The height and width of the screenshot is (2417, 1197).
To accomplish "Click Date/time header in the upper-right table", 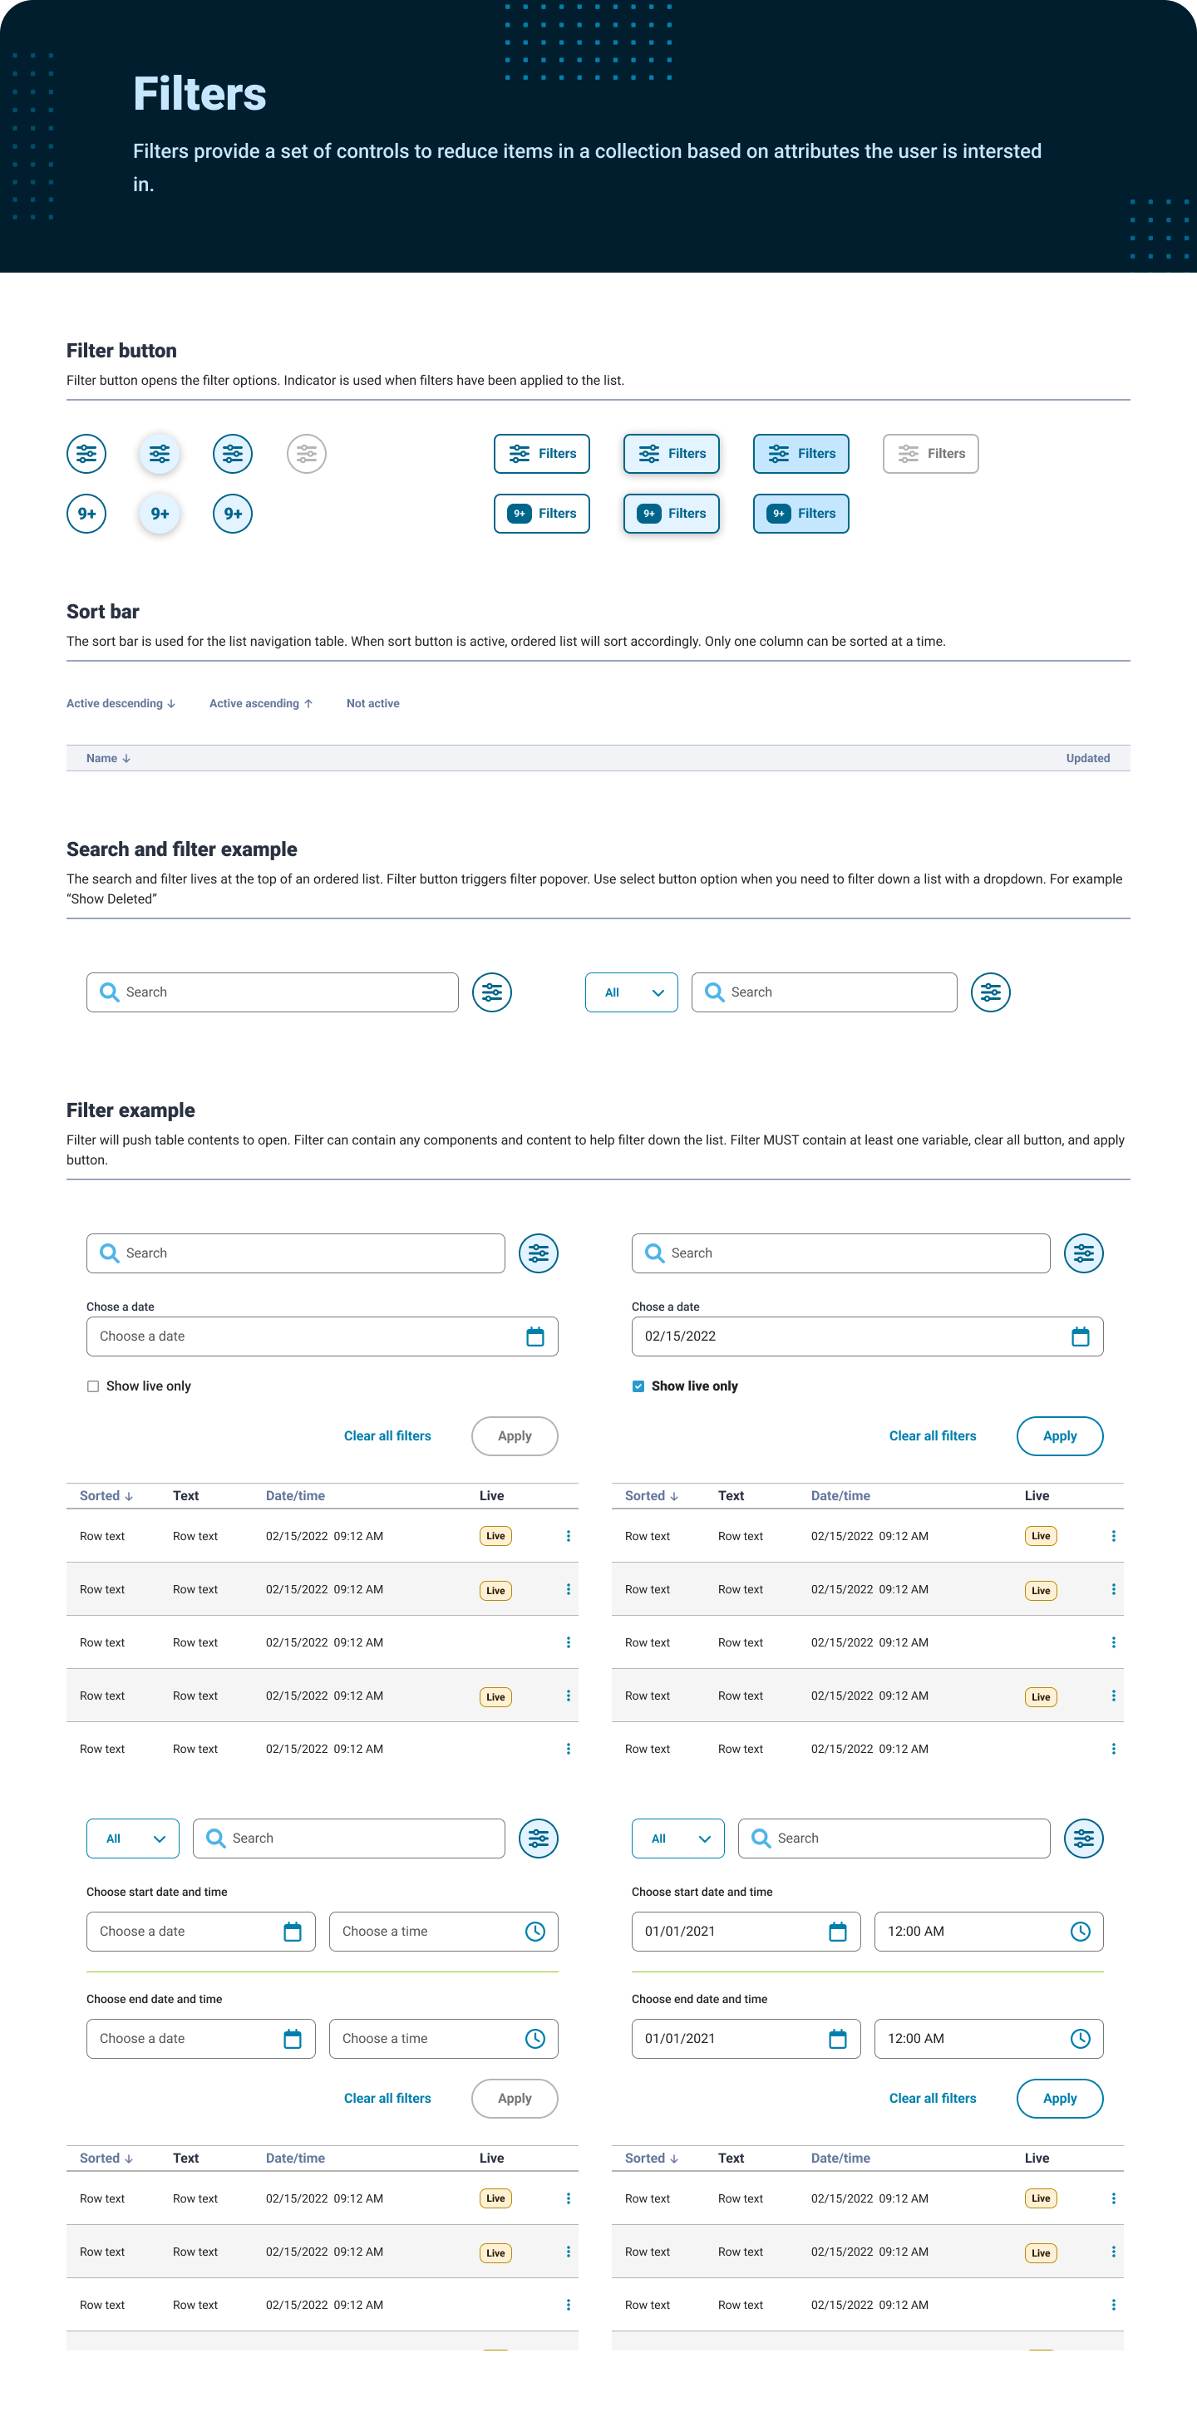I will (x=840, y=1497).
